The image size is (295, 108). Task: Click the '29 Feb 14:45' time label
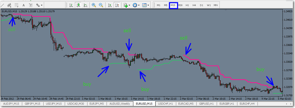point(56,98)
